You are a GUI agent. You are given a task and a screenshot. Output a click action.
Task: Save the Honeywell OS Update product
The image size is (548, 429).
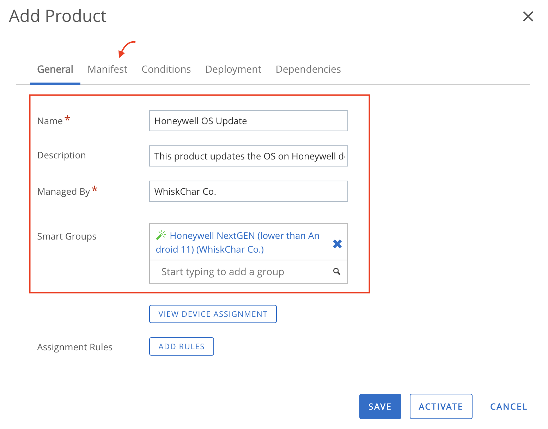(x=380, y=406)
